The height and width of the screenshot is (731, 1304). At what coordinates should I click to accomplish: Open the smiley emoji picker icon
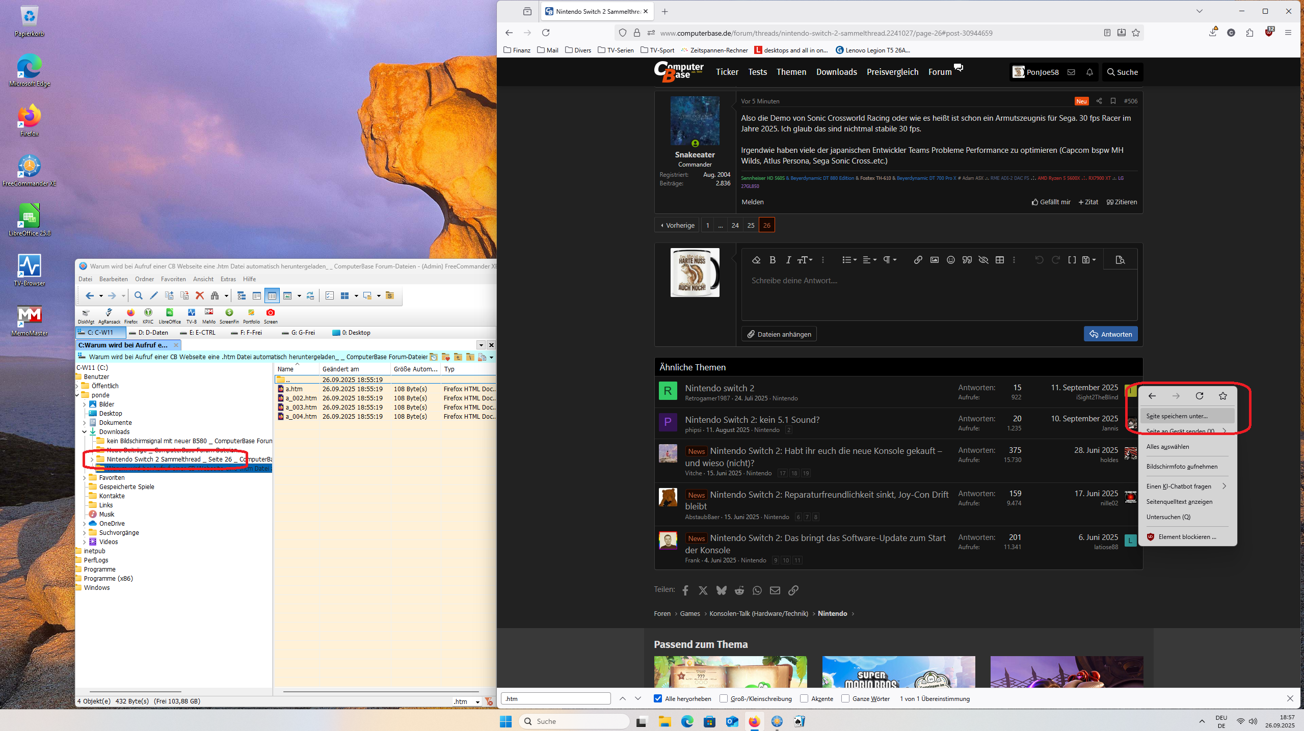950,260
